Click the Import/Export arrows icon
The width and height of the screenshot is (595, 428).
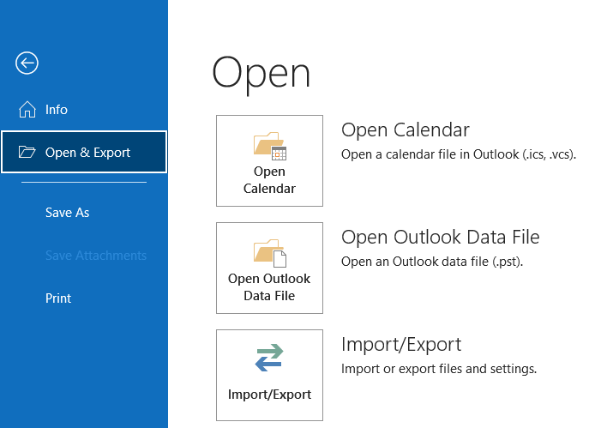pos(269,359)
